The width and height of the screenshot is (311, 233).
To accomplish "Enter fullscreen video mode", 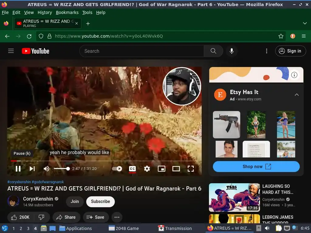I will (191, 169).
